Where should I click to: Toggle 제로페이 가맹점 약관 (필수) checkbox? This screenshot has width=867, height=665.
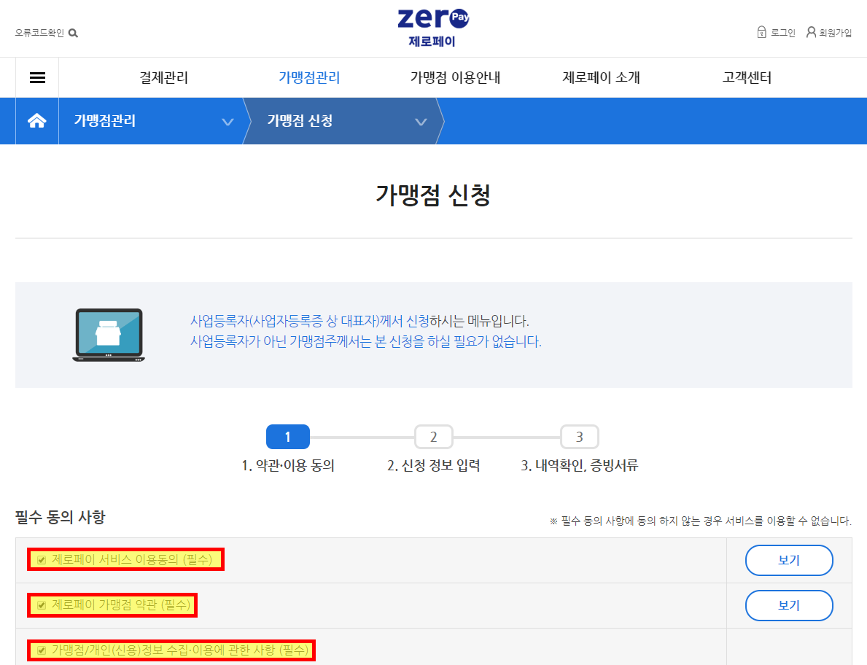(x=42, y=605)
